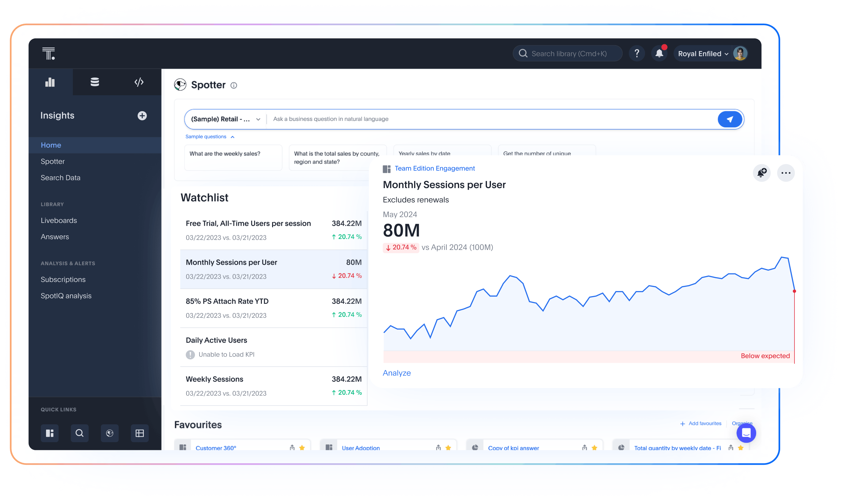
Task: Open the notifications bell
Action: pyautogui.click(x=659, y=54)
